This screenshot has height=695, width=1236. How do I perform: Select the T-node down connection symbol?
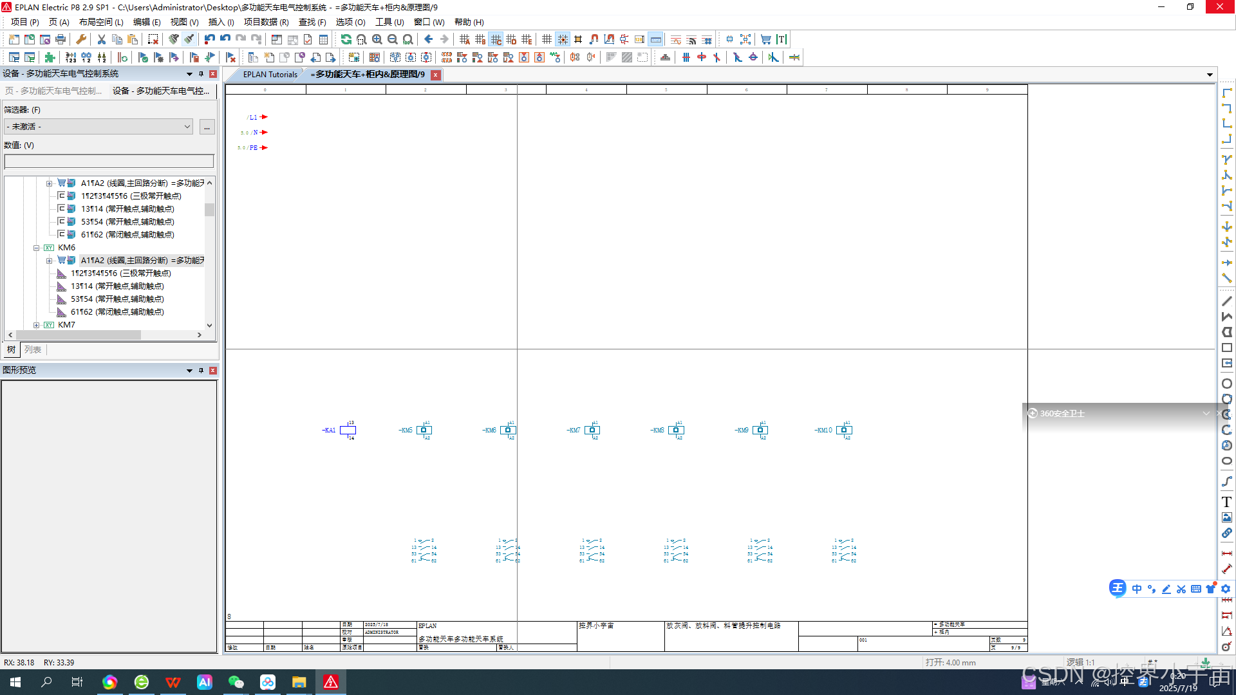coord(1227,160)
